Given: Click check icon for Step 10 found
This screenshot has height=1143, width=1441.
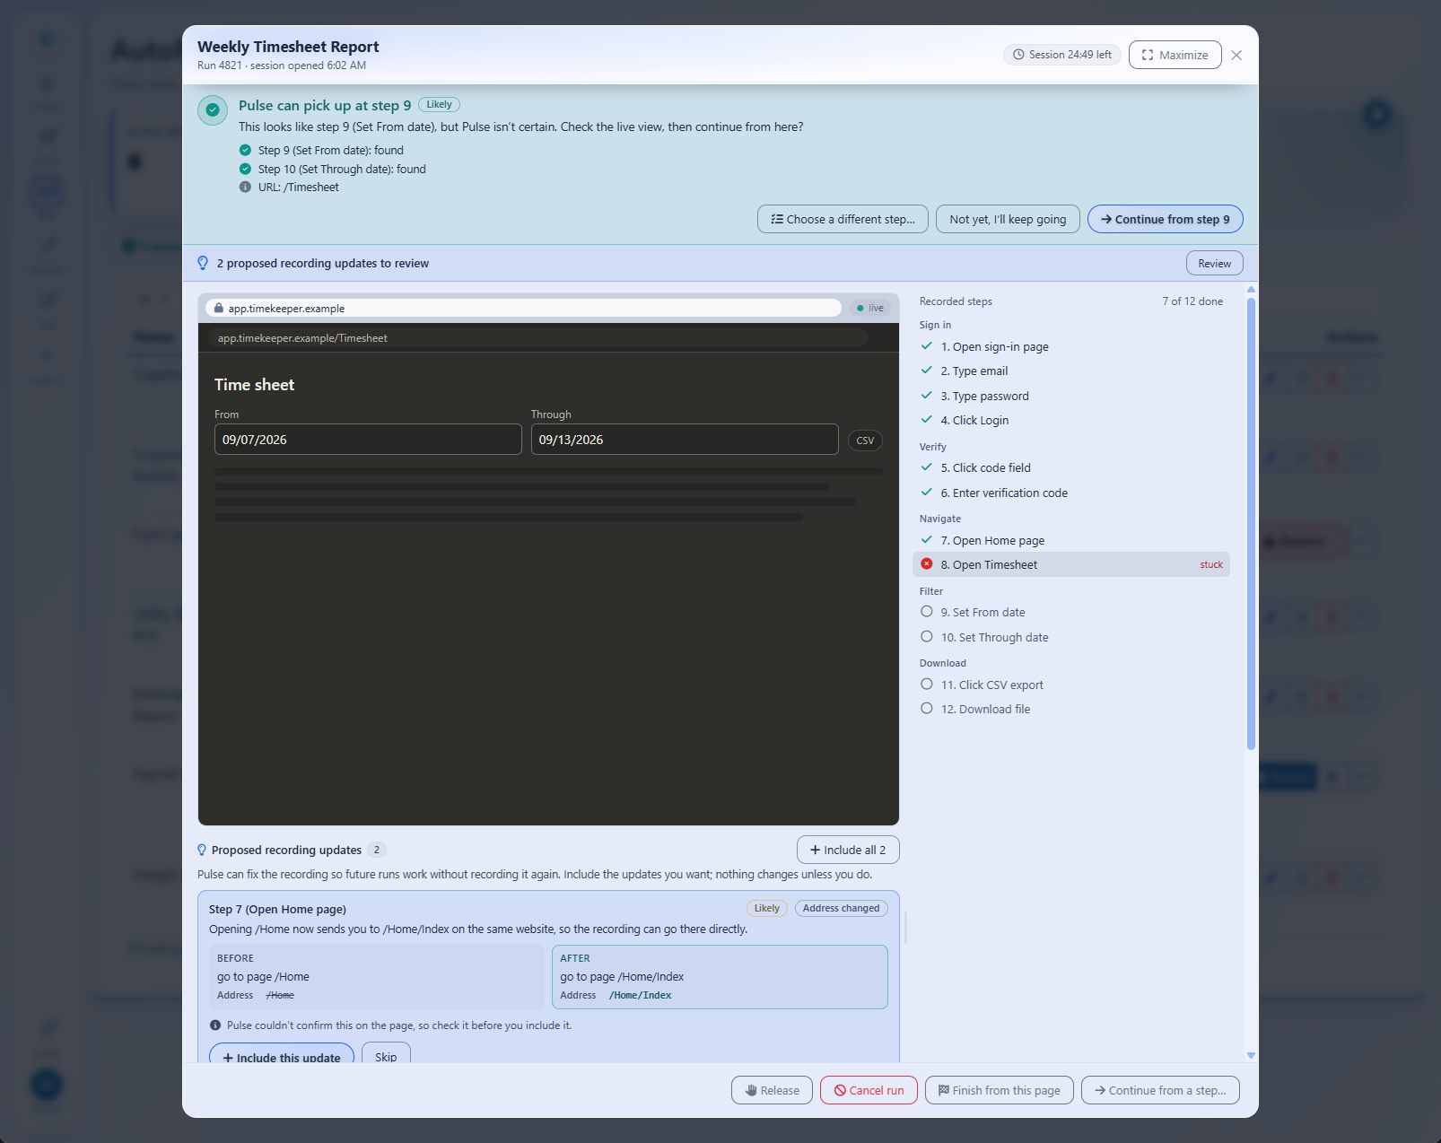Looking at the screenshot, I should (x=245, y=169).
